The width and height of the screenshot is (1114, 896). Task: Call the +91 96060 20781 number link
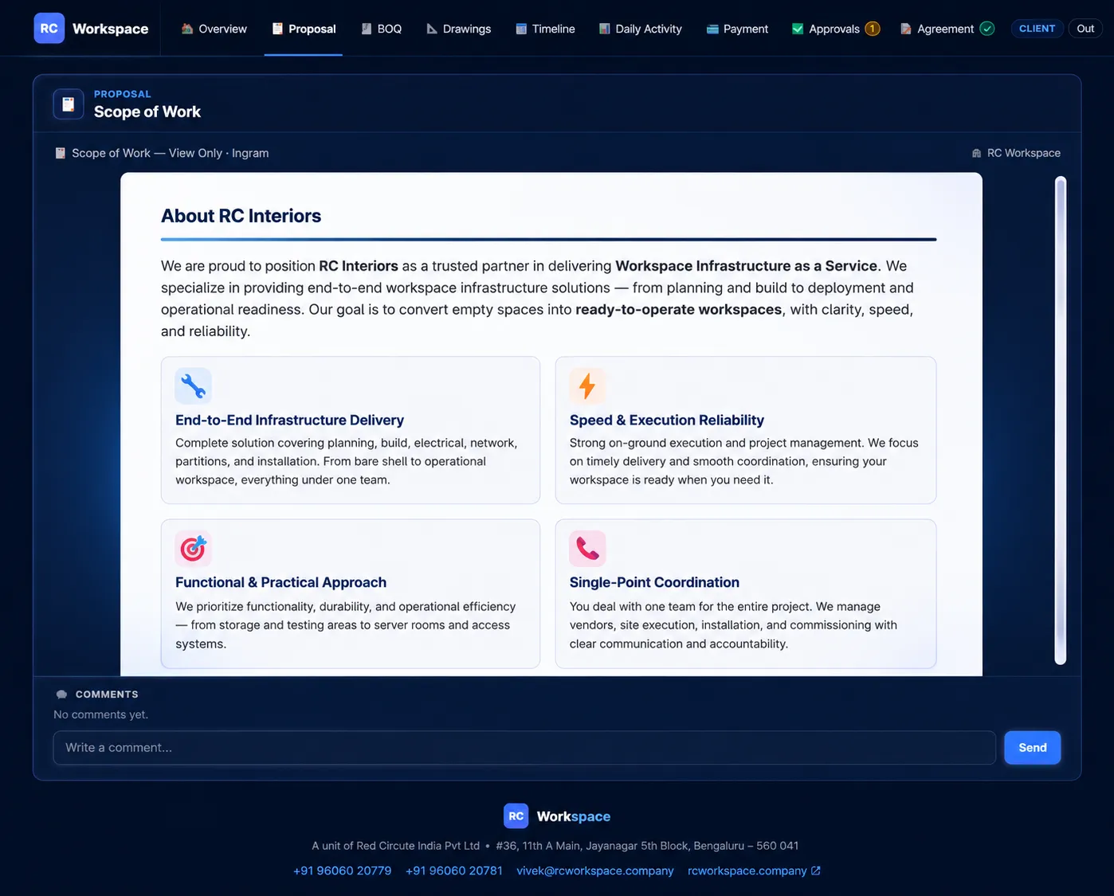point(453,871)
